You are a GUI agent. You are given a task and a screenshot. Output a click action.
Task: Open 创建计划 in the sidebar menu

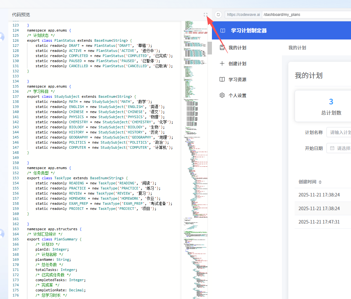237,64
